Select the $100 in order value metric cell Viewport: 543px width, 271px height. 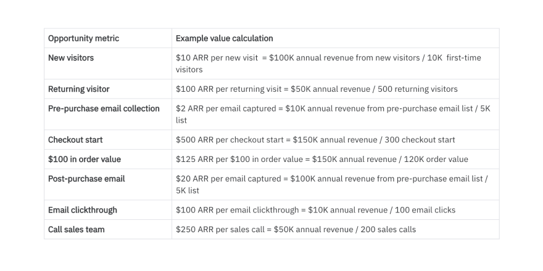pyautogui.click(x=85, y=160)
